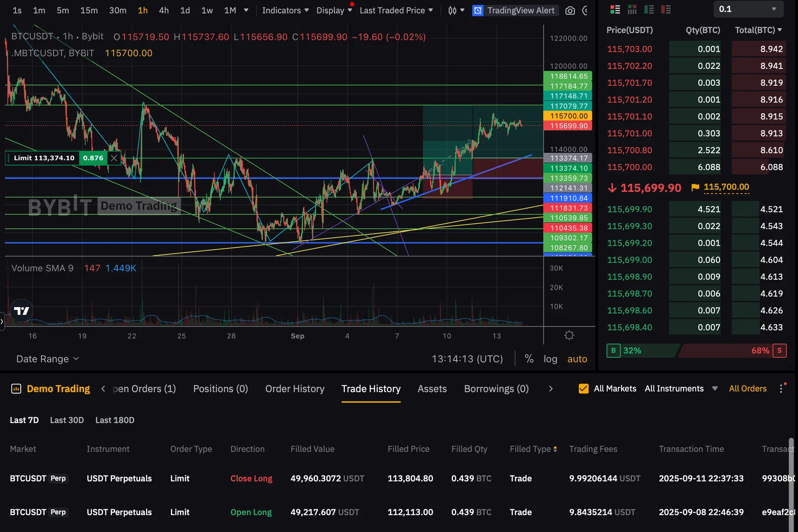
Task: Click the Demo Trading bar chart icon
Action: pos(16,389)
